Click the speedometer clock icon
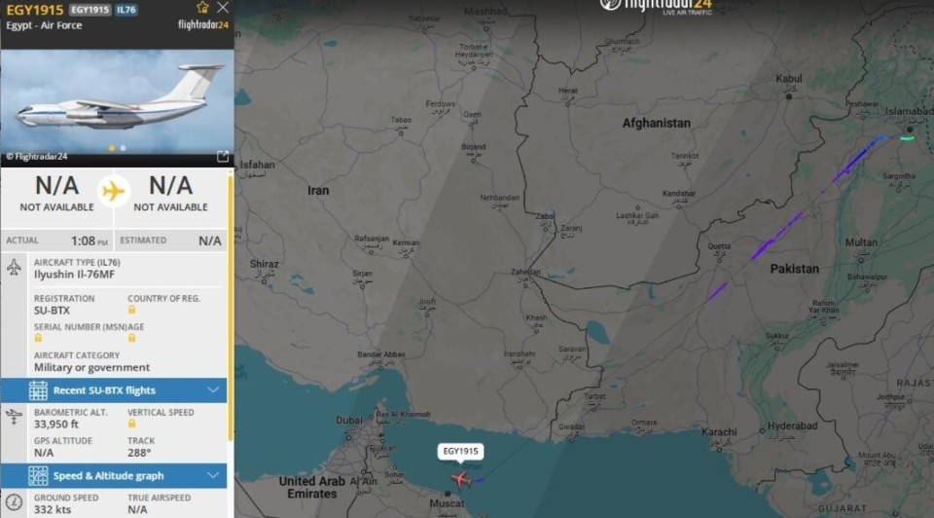Viewport: 934px width, 518px height. coord(14,501)
